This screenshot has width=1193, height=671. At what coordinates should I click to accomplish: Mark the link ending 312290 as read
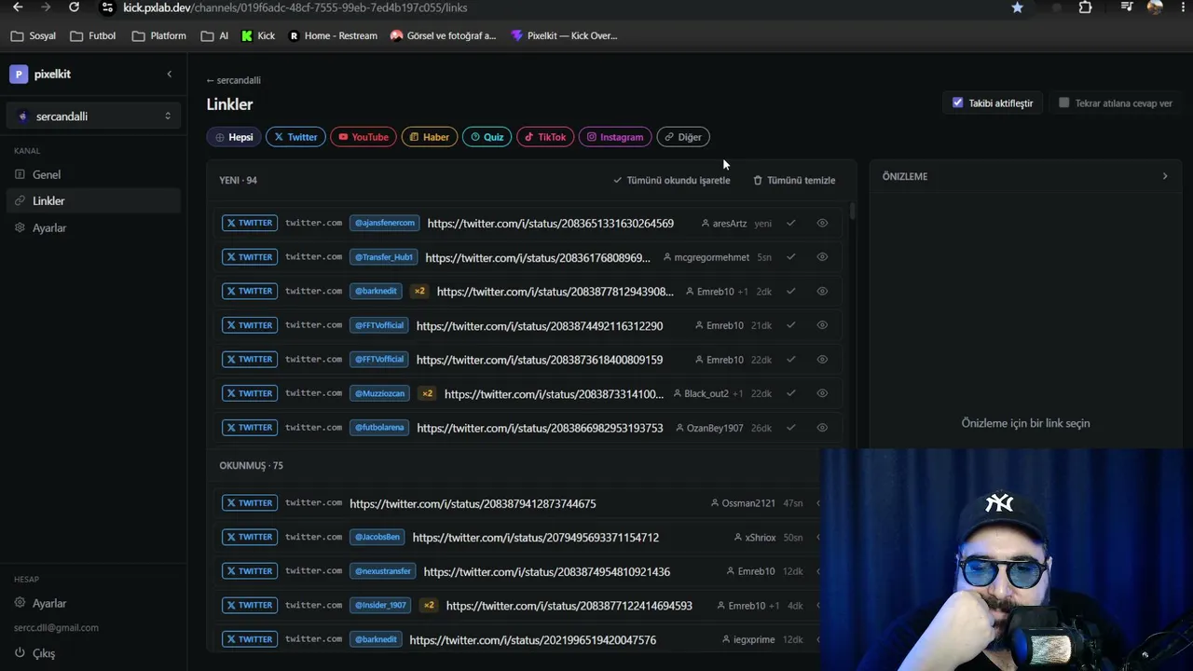pyautogui.click(x=791, y=325)
